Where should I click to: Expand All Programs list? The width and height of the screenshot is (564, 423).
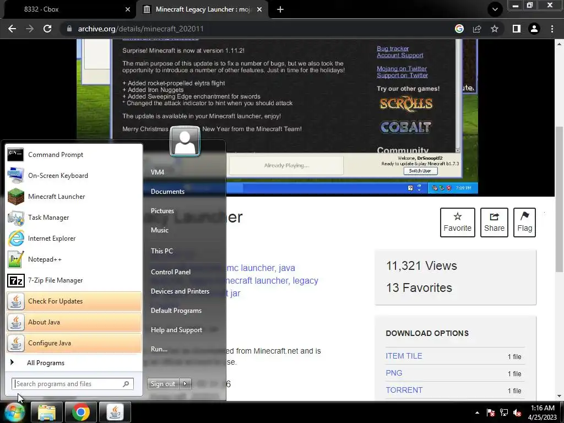(x=74, y=362)
